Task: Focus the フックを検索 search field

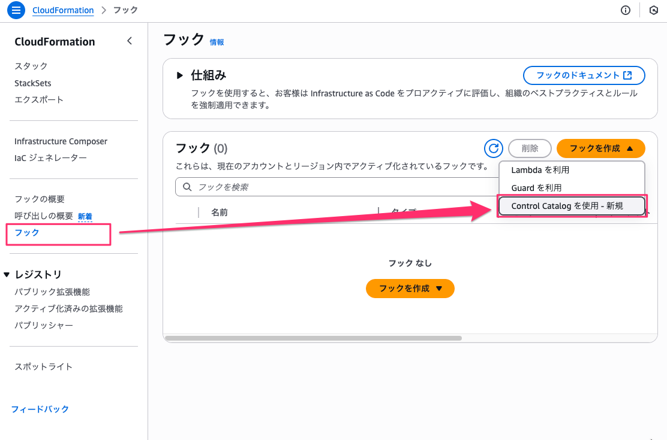Action: pyautogui.click(x=336, y=187)
